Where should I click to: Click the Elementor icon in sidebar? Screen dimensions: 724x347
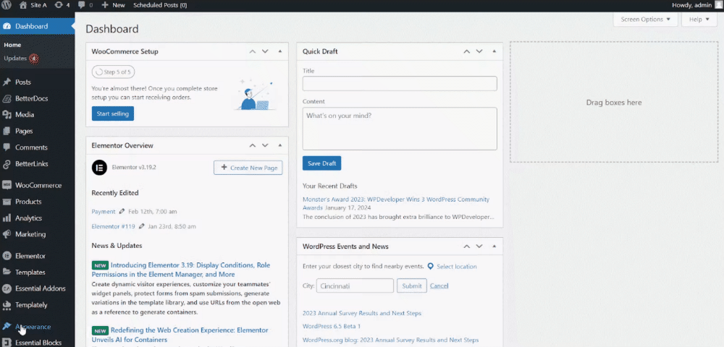[x=7, y=256]
